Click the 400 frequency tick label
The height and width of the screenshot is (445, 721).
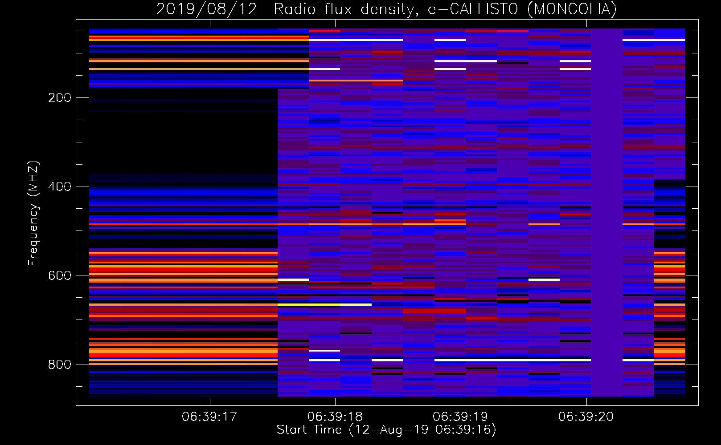click(59, 186)
